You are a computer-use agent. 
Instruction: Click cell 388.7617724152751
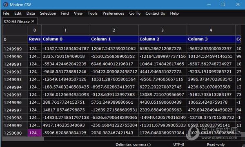(66, 102)
